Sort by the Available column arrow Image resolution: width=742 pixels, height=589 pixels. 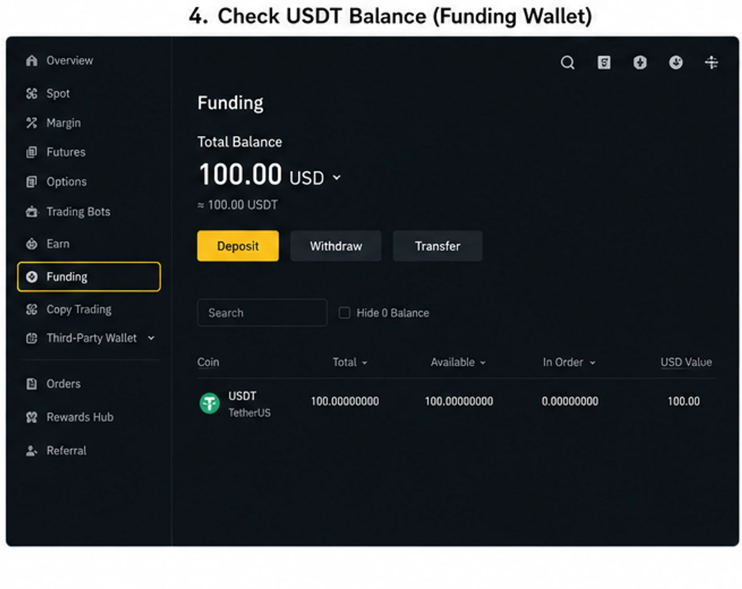point(483,363)
